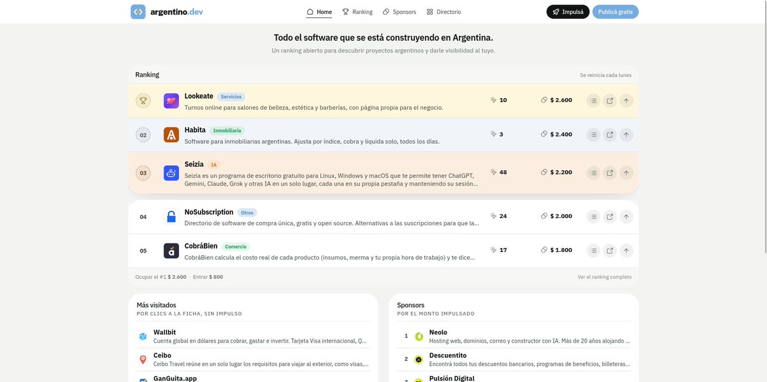Open the Neolo sponsor entry
The height and width of the screenshot is (382, 767).
pos(514,336)
